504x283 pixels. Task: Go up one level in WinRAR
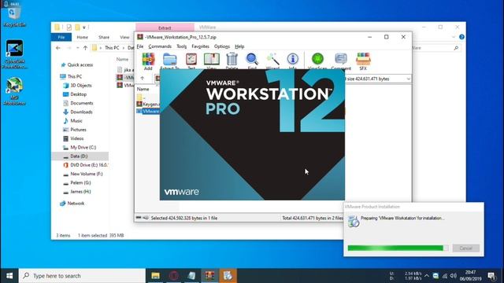(142, 79)
